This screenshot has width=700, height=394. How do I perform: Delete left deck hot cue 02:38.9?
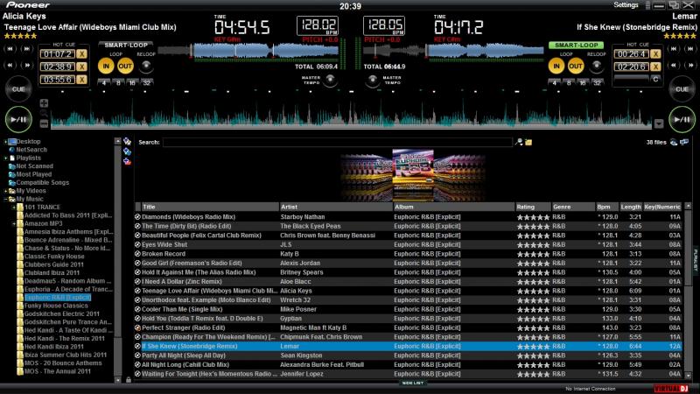click(81, 67)
